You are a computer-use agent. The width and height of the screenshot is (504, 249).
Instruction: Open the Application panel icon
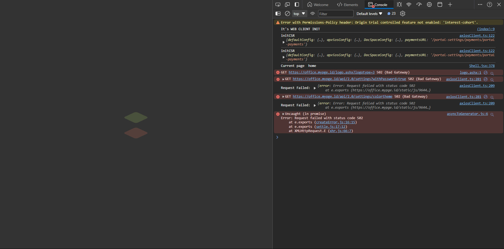point(440,4)
